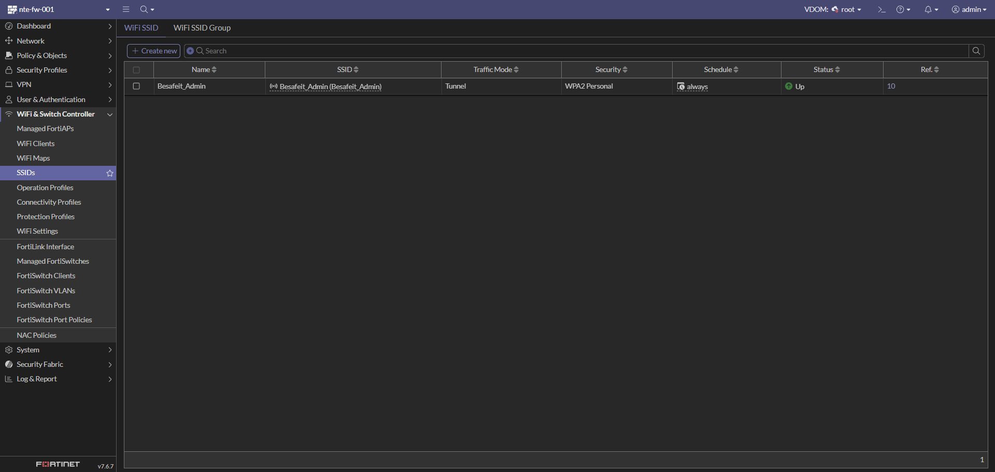This screenshot has height=472, width=995.
Task: Click the VPN monitor icon
Action: [9, 84]
